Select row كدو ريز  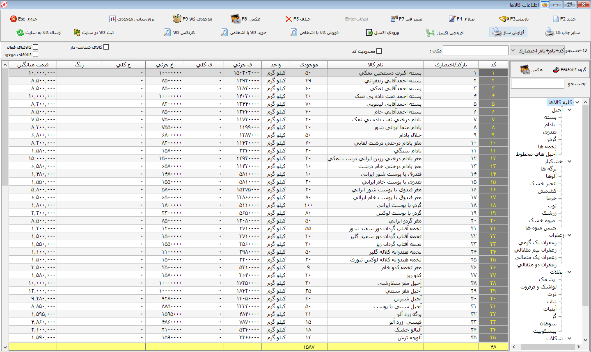tap(258, 275)
